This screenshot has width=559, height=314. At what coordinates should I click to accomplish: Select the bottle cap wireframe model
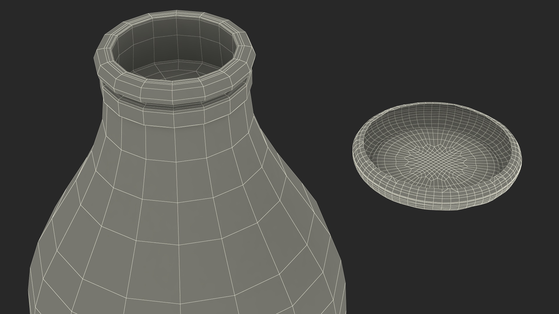pyautogui.click(x=437, y=156)
